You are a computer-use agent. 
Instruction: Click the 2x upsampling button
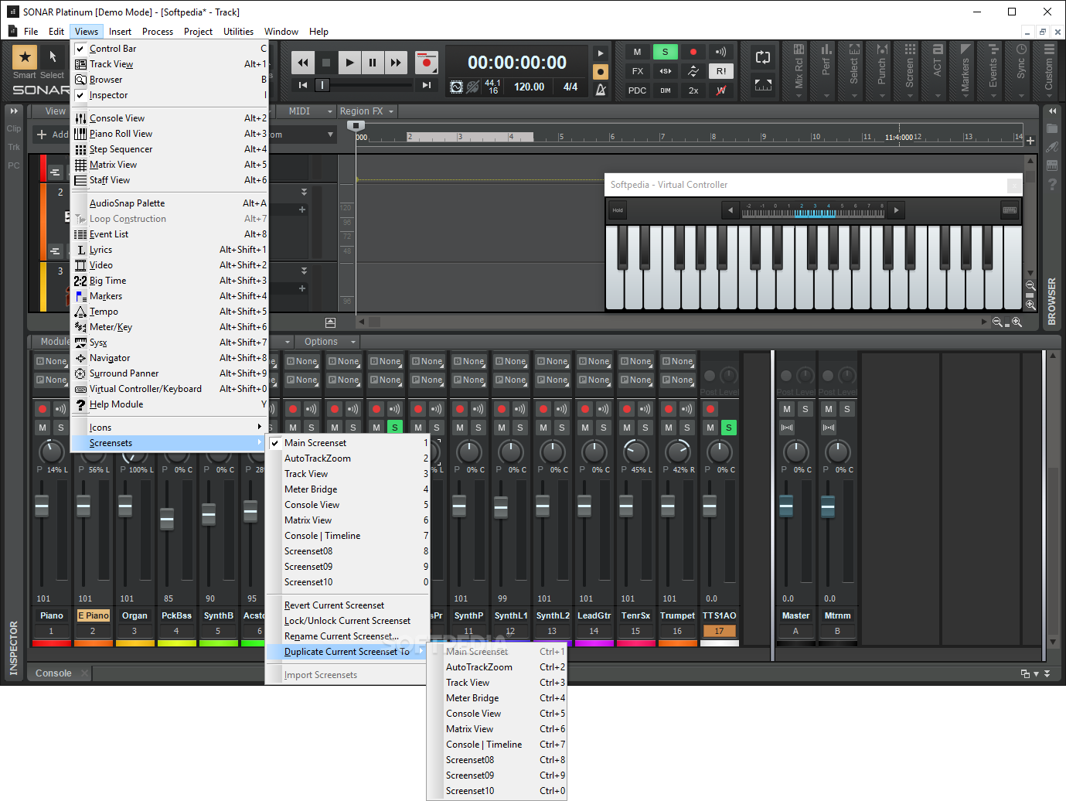(x=693, y=90)
